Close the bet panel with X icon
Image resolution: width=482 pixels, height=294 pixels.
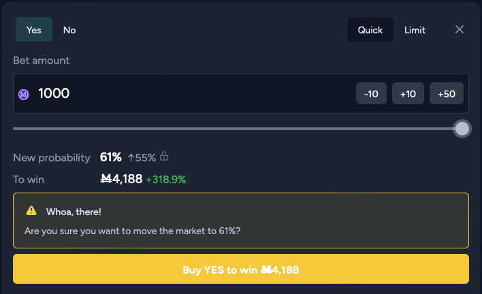[460, 29]
